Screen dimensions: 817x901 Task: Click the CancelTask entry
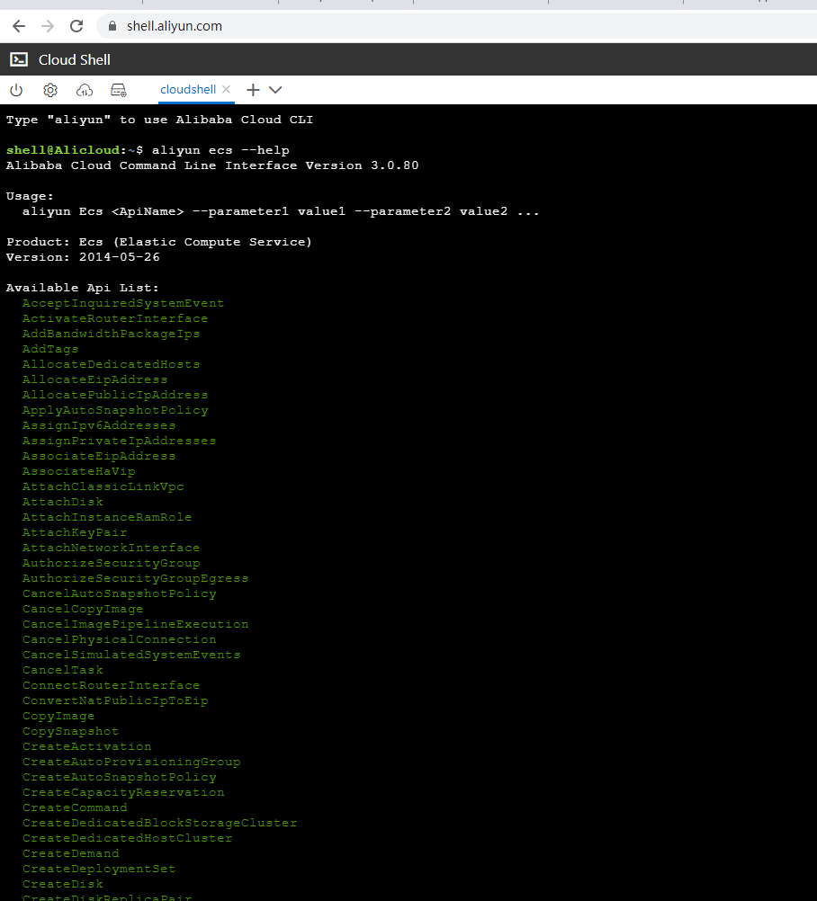(63, 670)
